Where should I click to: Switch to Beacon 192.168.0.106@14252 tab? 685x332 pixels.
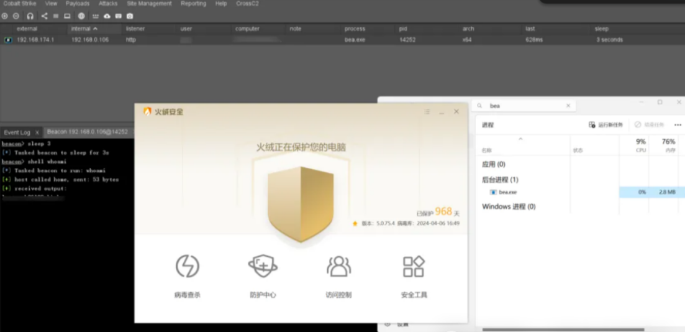88,132
